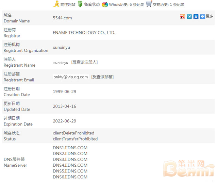This screenshot has width=219, height=183.
Task: Click name server DNS5.IIDNS.COM
Action: point(70,171)
